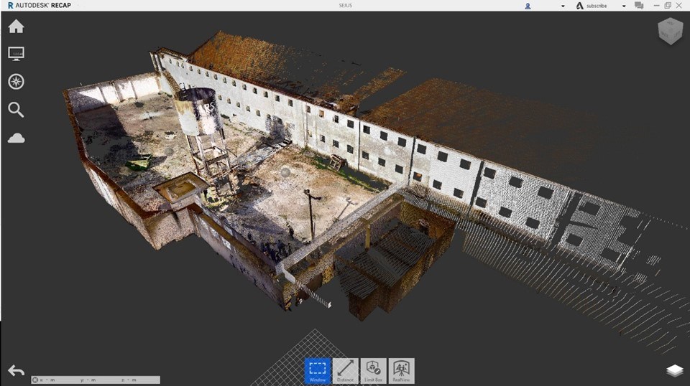Expand the dropdown arrow beside subscribe
This screenshot has height=386, width=690.
tap(623, 6)
